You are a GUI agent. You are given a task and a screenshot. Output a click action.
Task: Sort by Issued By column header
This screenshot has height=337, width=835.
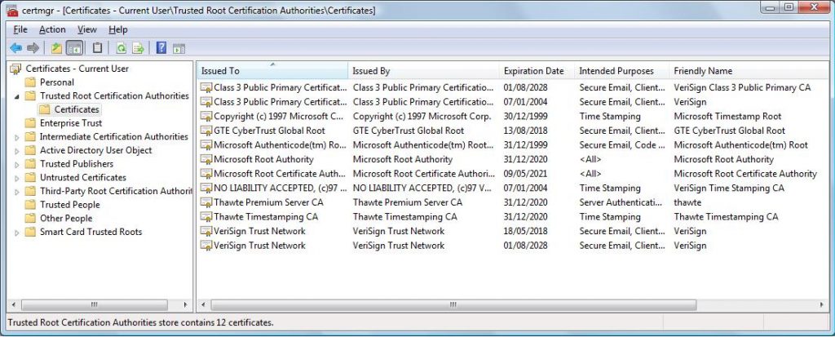coord(424,70)
